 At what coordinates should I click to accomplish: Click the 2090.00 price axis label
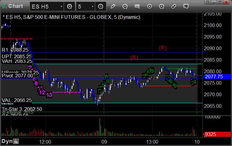point(212,48)
